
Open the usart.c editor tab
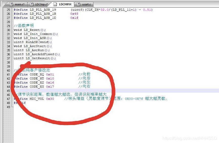click(x=86, y=4)
